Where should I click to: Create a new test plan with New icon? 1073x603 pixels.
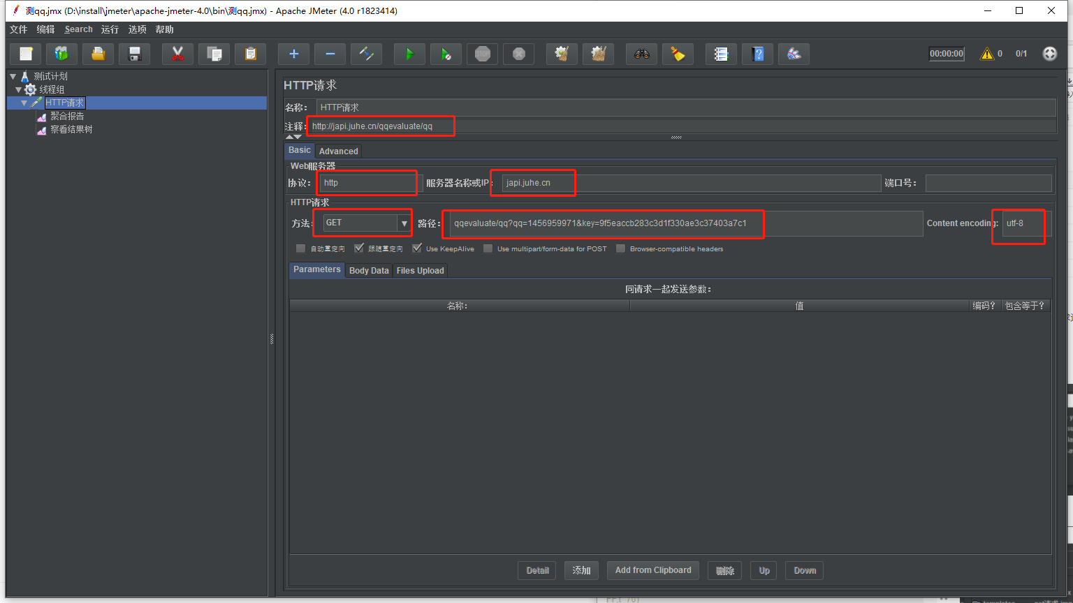point(26,54)
